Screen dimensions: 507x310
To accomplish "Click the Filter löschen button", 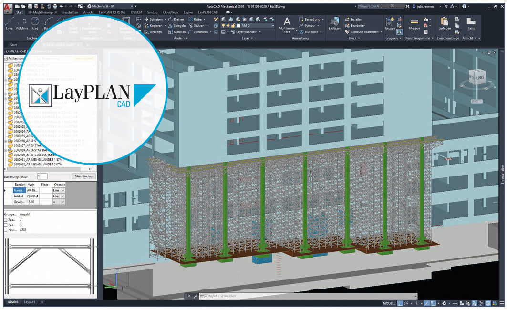I will [84, 176].
